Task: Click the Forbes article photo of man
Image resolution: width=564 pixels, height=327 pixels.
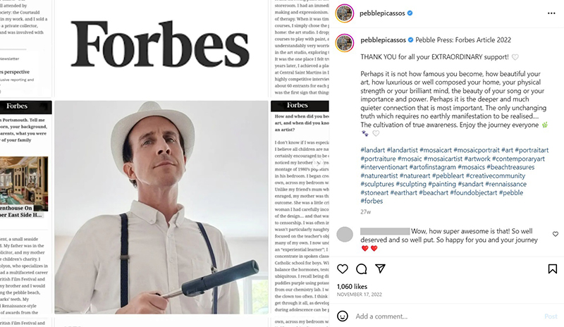Action: pos(161,207)
